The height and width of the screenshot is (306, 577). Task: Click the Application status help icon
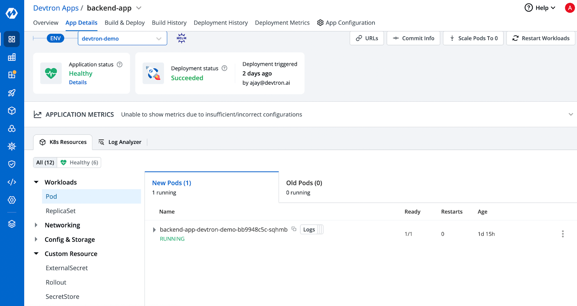[x=120, y=65]
